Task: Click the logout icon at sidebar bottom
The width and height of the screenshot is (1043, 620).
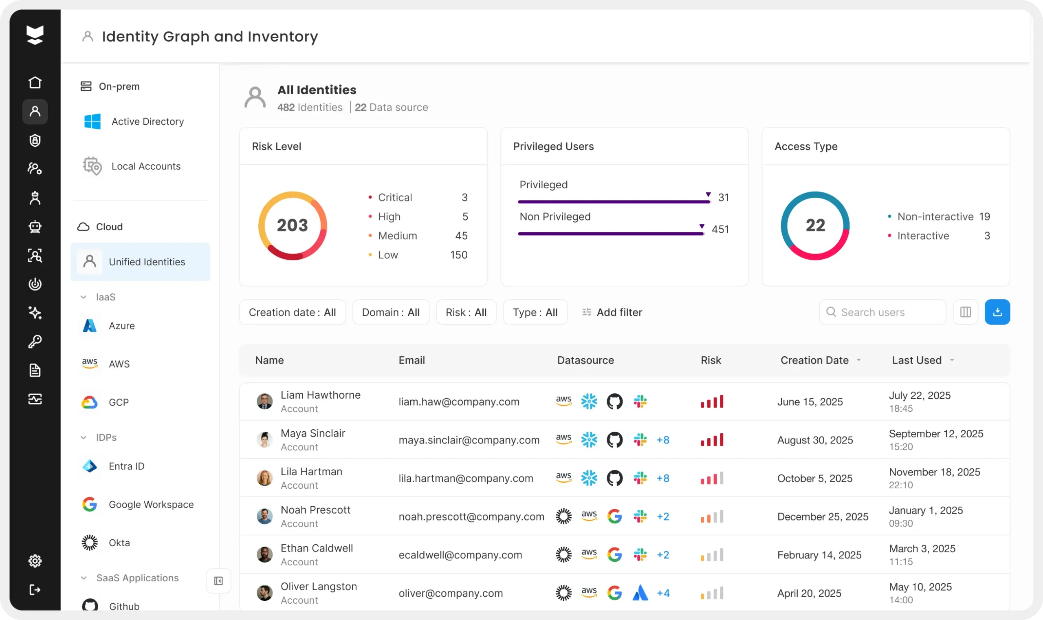Action: 35,589
